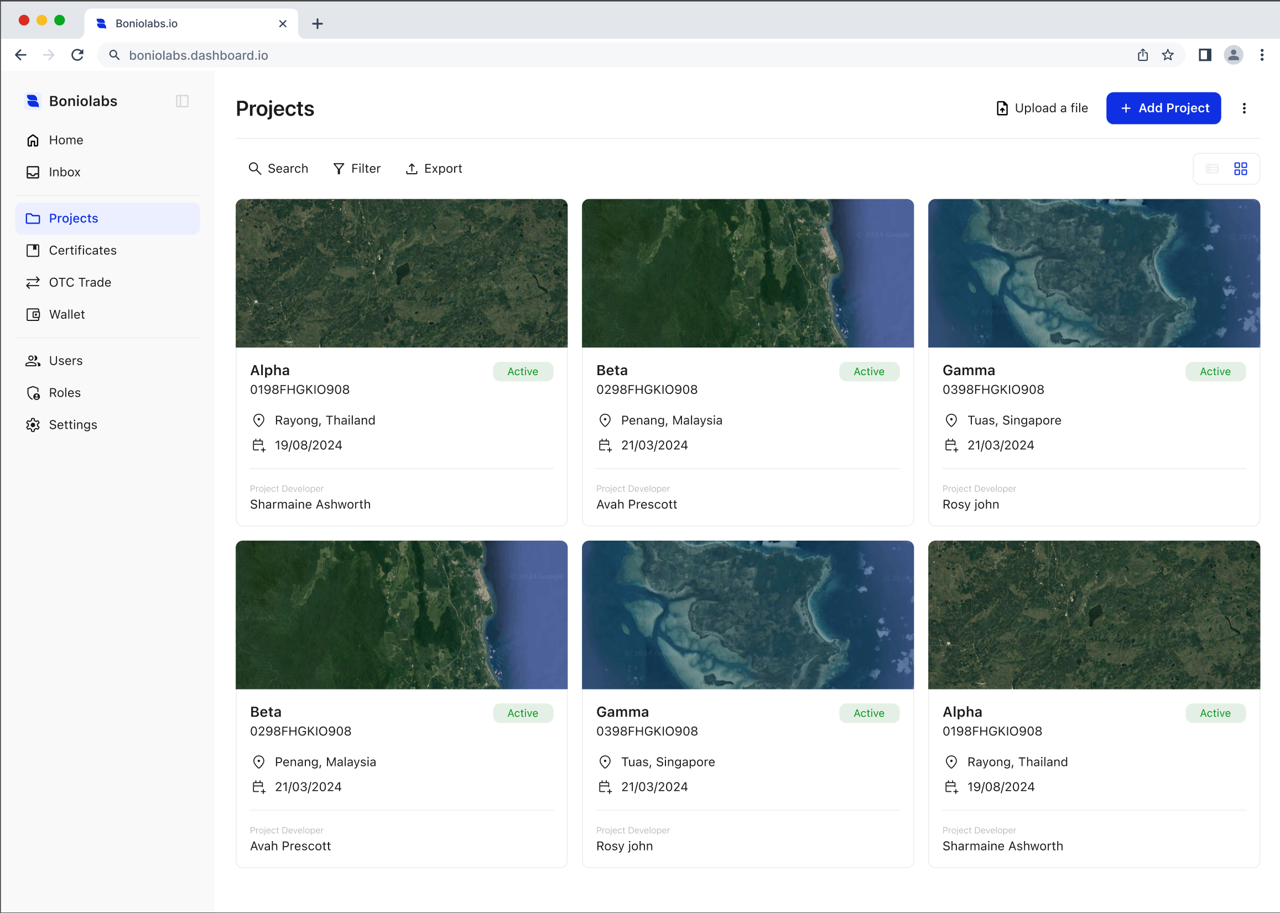
Task: Click the share icon in address bar
Action: click(x=1142, y=55)
